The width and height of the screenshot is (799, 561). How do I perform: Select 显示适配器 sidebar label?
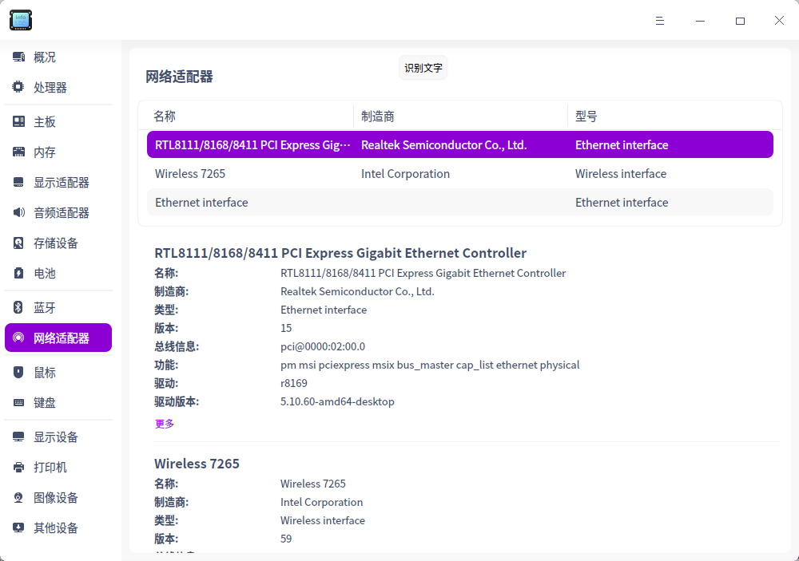pyautogui.click(x=62, y=182)
